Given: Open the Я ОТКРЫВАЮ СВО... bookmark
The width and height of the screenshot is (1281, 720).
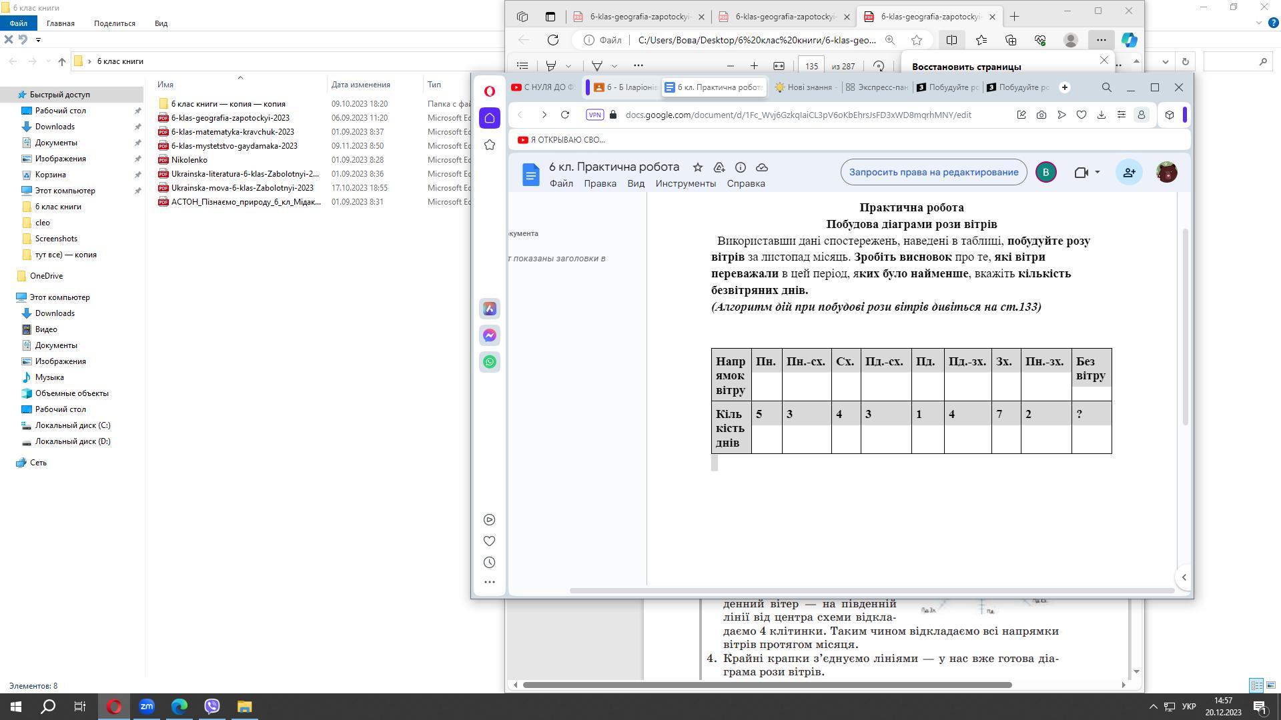Looking at the screenshot, I should (561, 140).
